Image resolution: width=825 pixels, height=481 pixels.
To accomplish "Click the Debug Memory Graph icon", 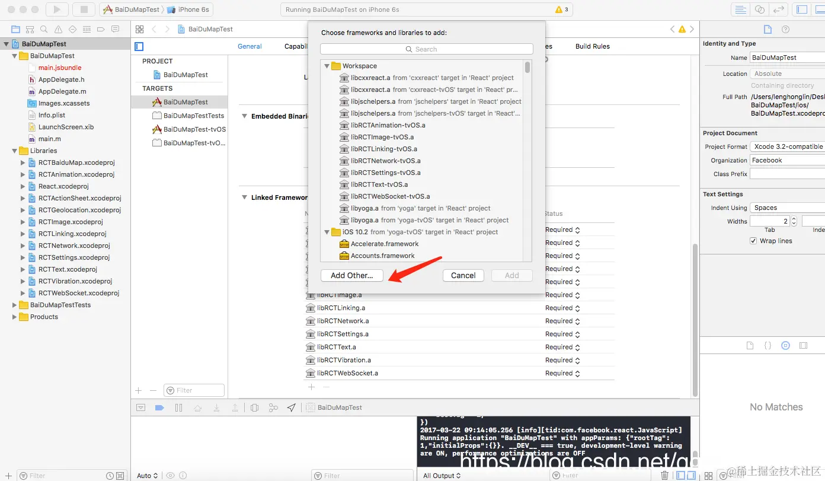I will (273, 407).
